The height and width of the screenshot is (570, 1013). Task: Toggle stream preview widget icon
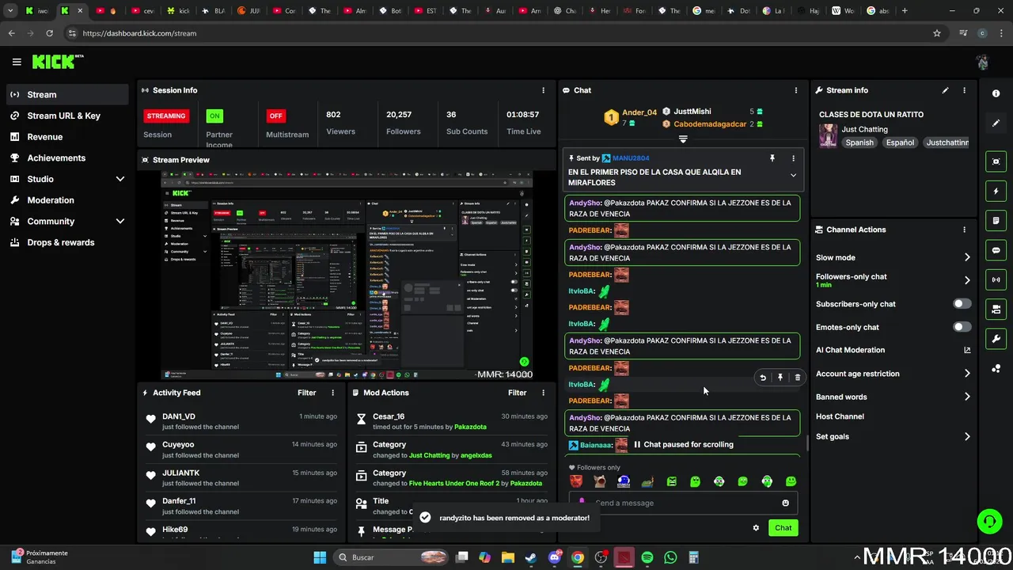pyautogui.click(x=996, y=161)
